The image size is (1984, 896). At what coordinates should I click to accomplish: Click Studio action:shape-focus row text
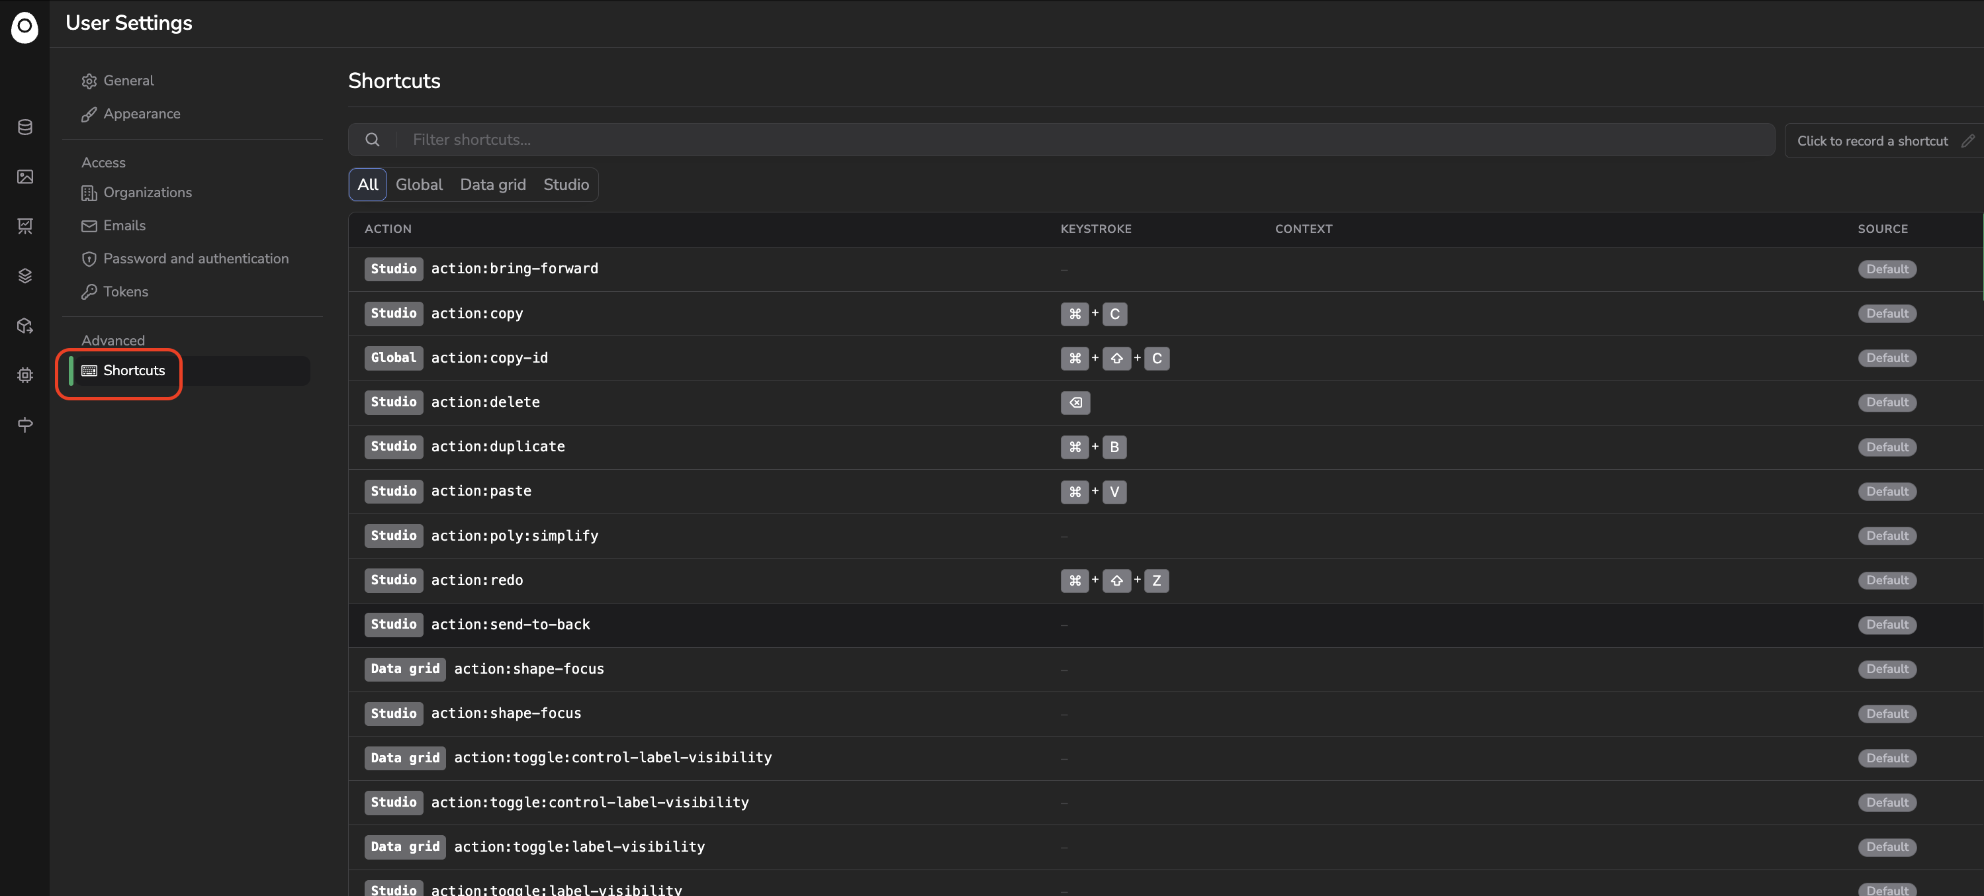[506, 713]
